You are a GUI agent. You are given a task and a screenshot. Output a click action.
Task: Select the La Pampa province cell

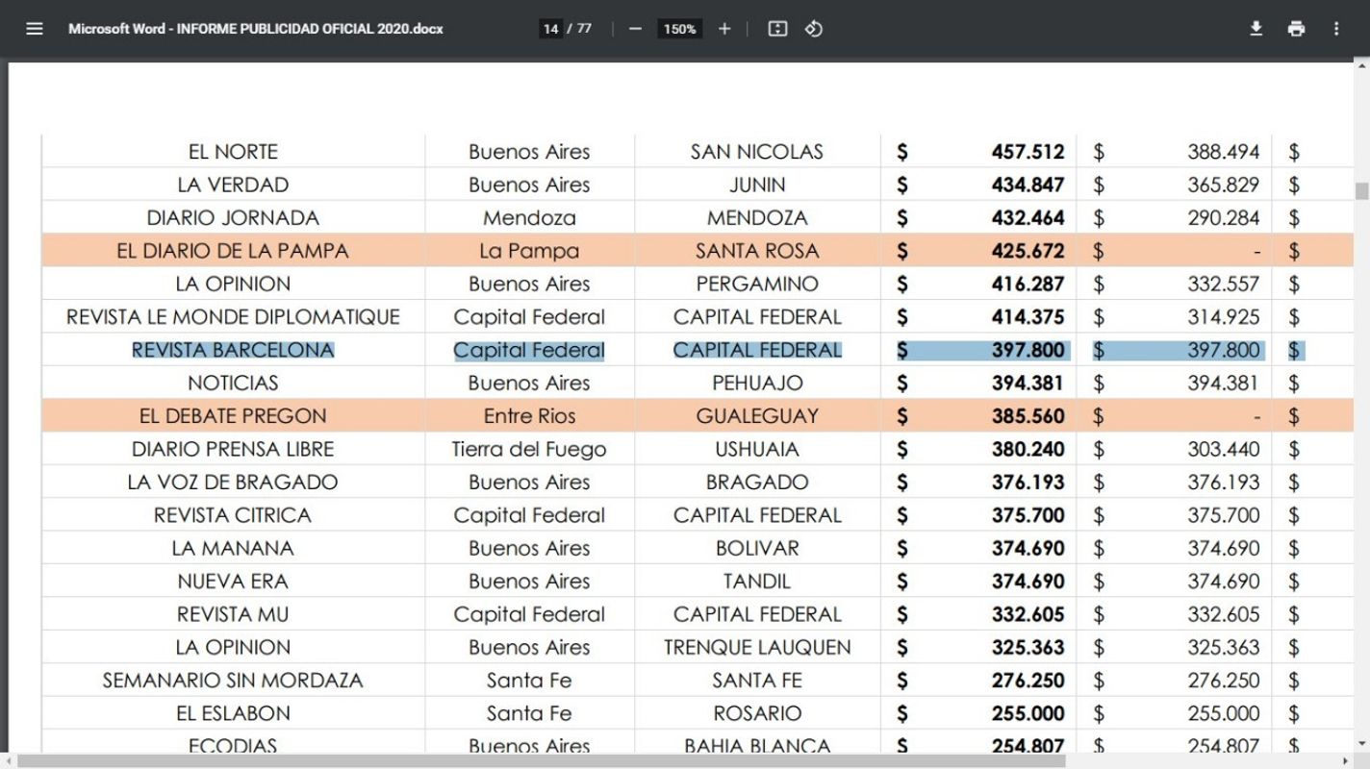[x=529, y=251]
